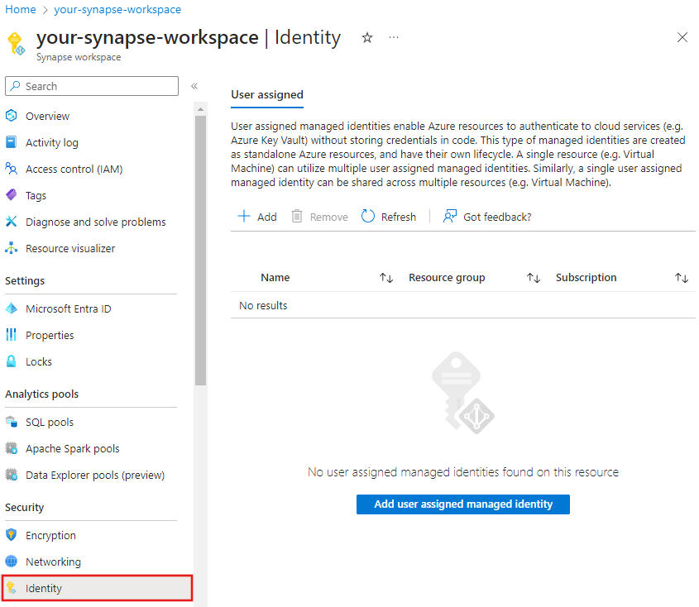
Task: Sort the Subscription column
Action: point(681,277)
